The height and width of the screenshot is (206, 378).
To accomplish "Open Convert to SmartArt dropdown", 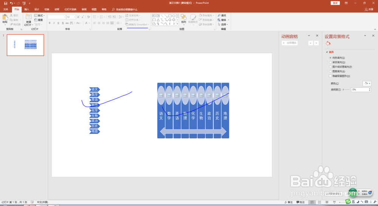I will 137,24.
